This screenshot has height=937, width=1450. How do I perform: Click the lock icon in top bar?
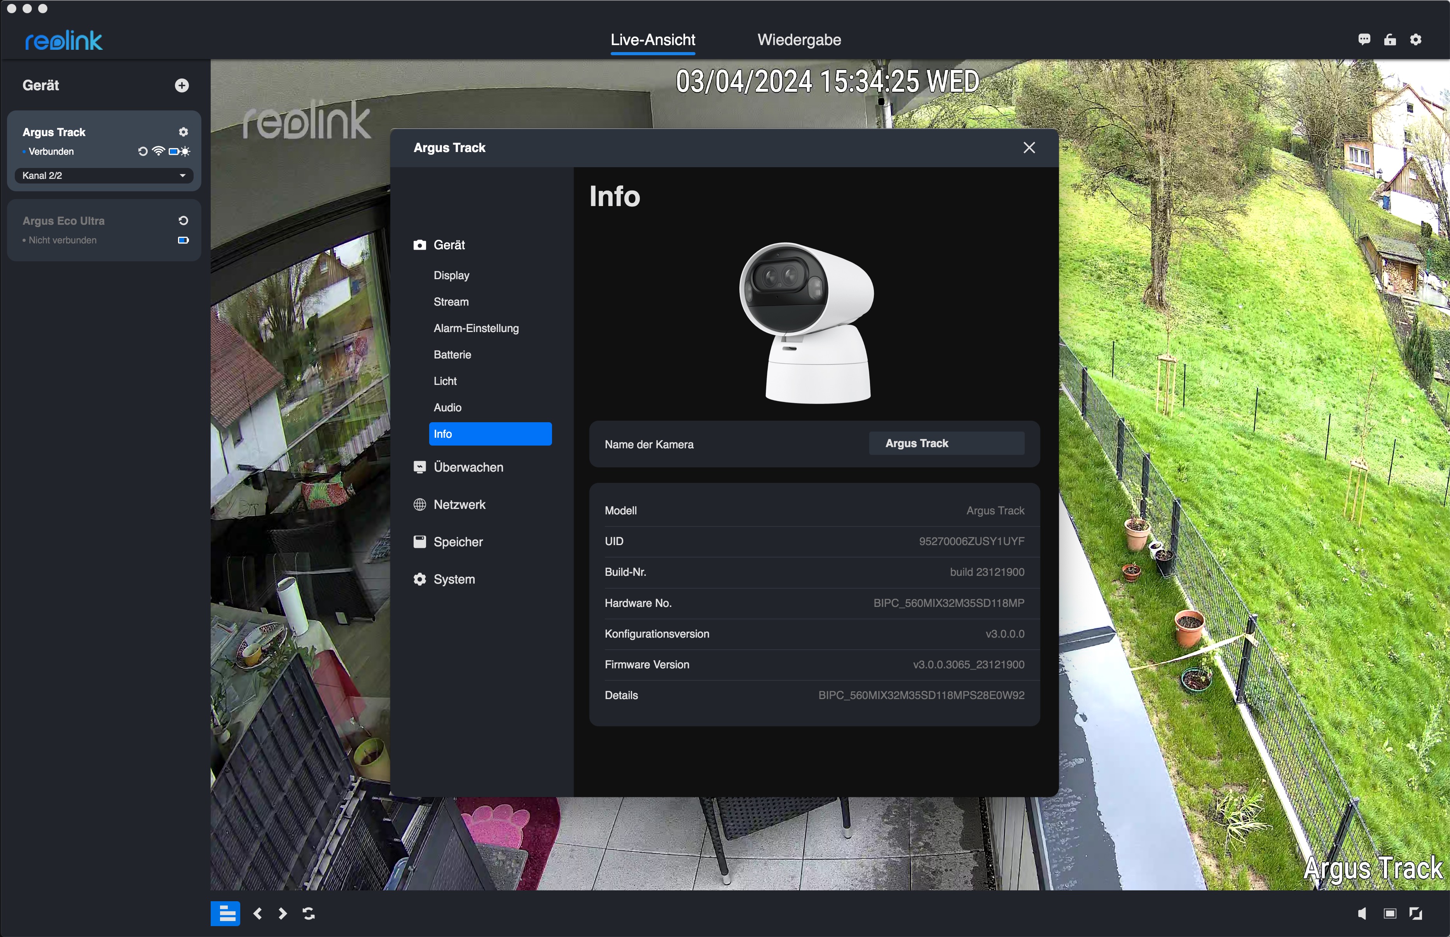1391,40
